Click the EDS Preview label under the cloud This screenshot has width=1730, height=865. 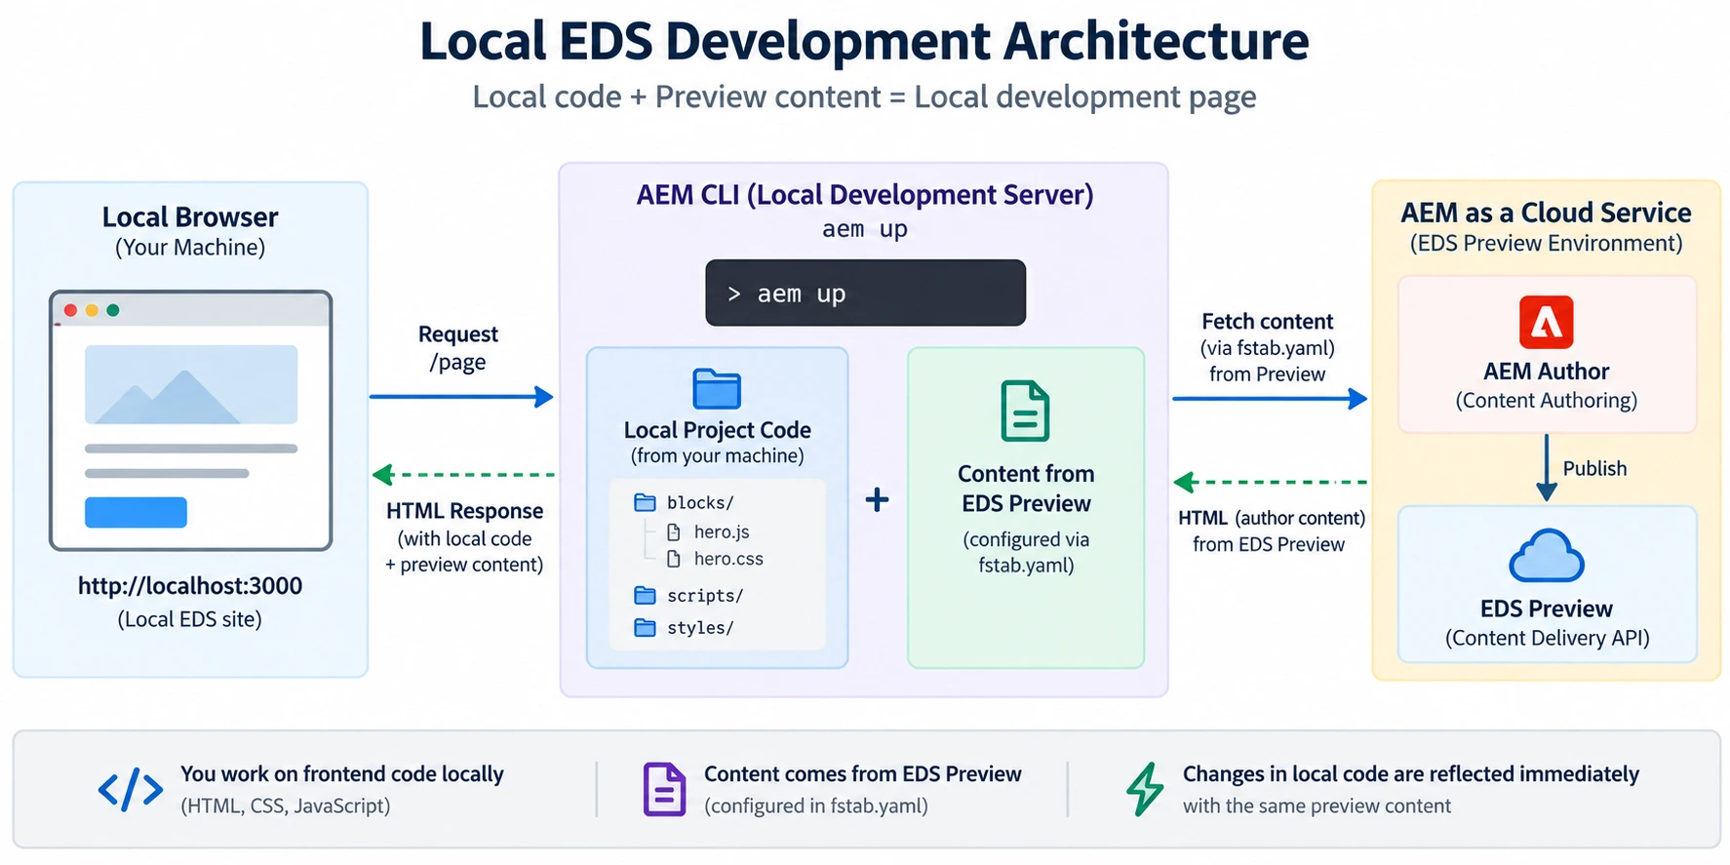(x=1546, y=609)
